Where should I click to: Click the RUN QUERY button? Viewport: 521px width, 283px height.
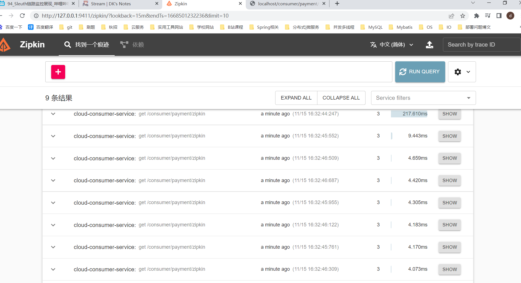click(420, 72)
